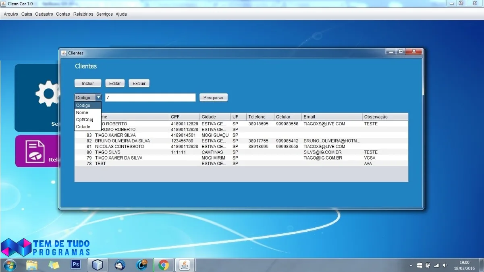Click the Pesquisar button
The height and width of the screenshot is (272, 484).
point(214,98)
